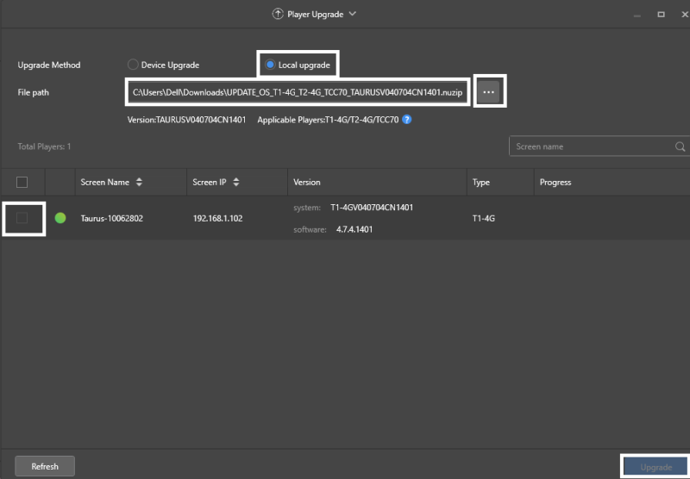This screenshot has width=690, height=479.
Task: Expand the Player Upgrade title dropdown chevron
Action: pos(353,14)
